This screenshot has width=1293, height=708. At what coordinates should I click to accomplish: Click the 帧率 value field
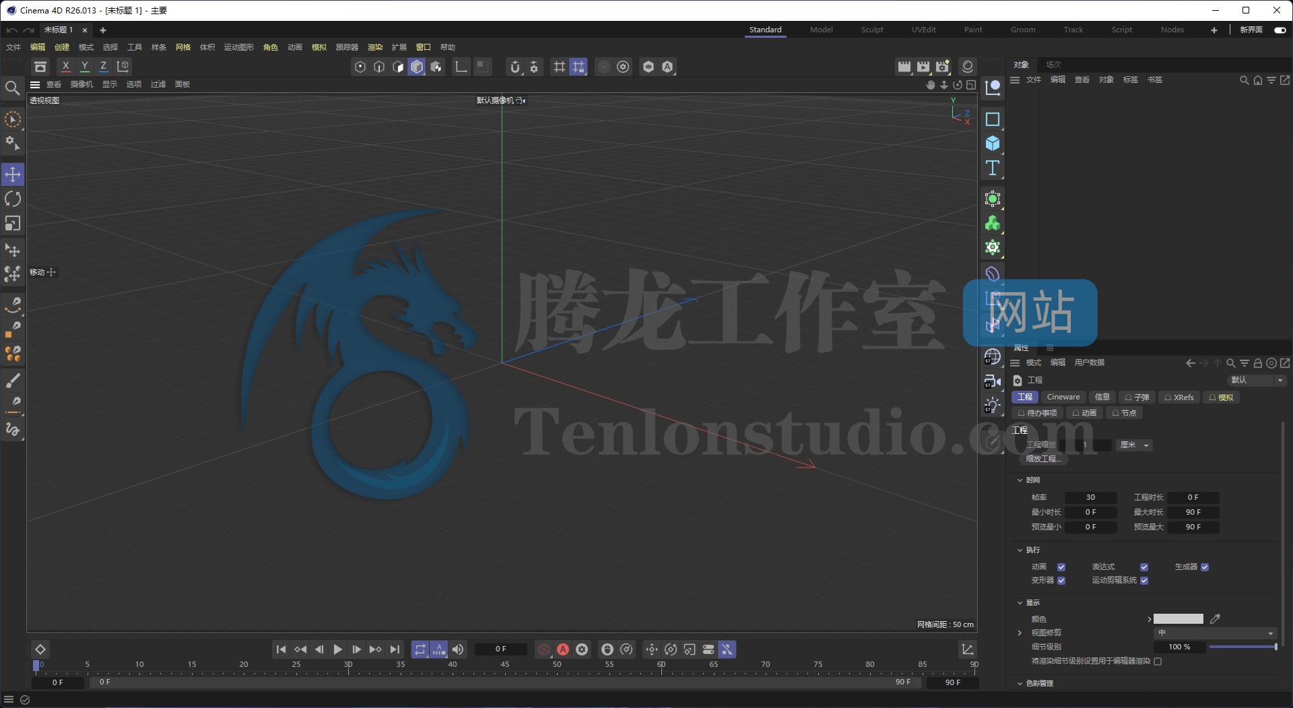click(1090, 497)
